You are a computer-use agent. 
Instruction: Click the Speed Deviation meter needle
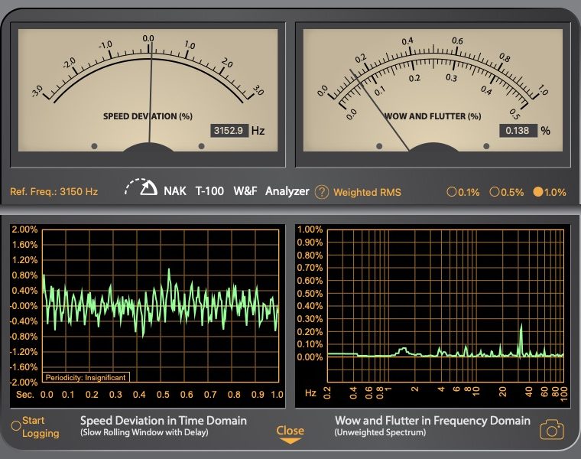click(x=151, y=93)
